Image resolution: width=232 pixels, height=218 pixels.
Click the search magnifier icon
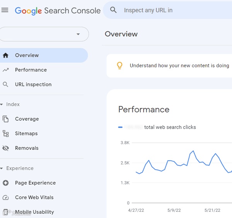(x=113, y=10)
